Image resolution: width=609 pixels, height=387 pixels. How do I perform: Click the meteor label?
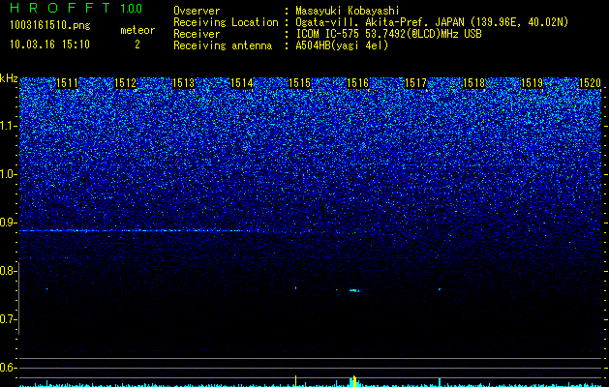point(137,30)
